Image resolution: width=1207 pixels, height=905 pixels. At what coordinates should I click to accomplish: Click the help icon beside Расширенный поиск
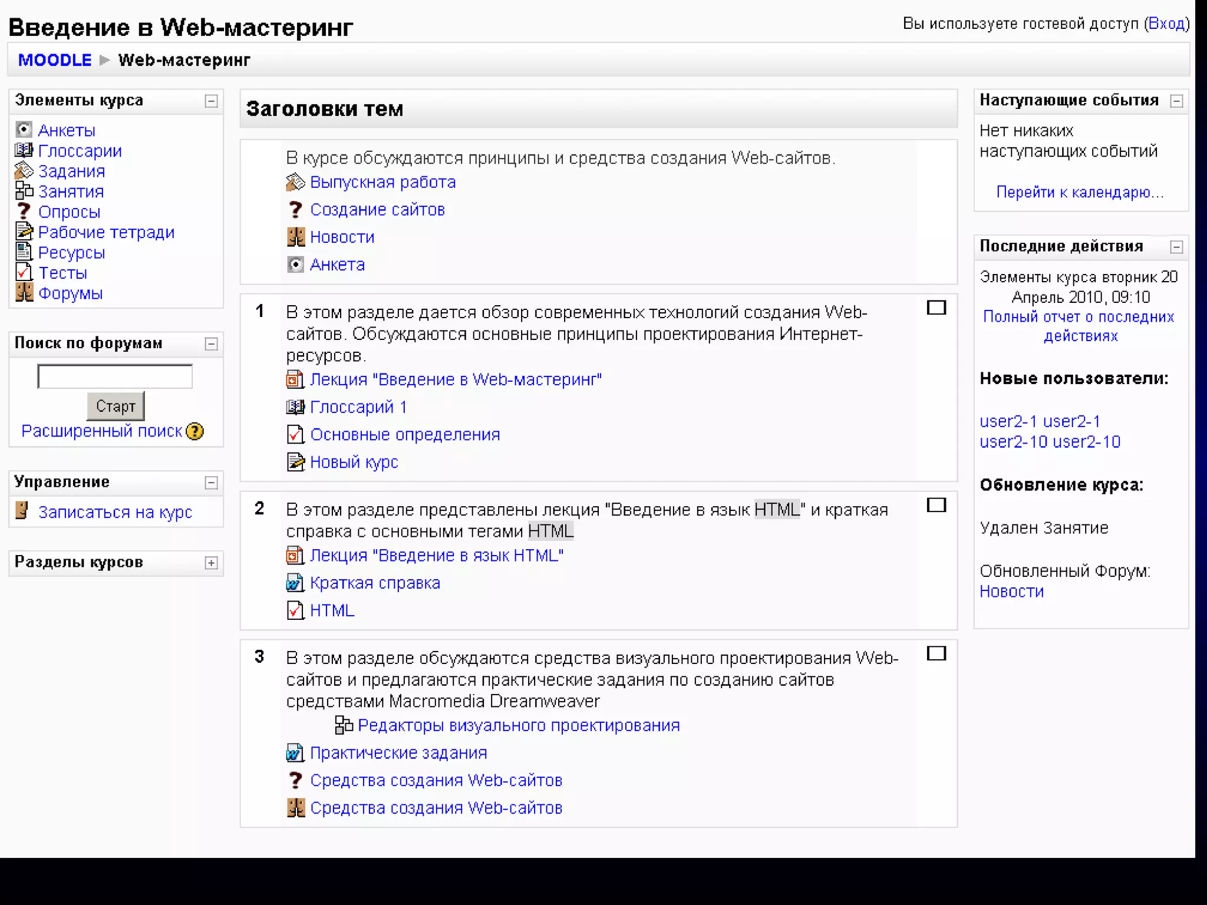(x=194, y=431)
